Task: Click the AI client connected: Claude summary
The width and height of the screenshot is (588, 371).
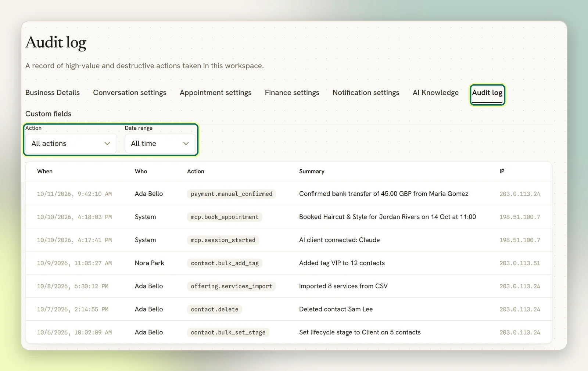Action: 340,240
